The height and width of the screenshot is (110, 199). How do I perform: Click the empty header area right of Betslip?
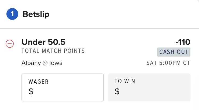124,14
